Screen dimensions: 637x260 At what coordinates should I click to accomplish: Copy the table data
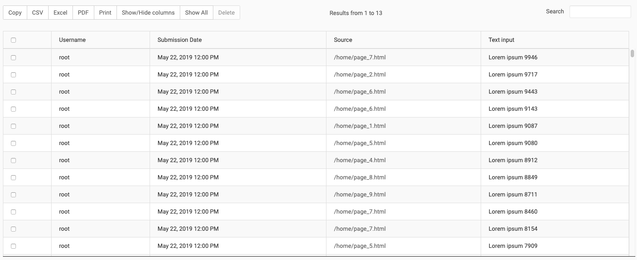(x=15, y=12)
